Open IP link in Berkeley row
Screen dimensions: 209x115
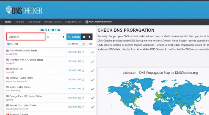click(74, 70)
